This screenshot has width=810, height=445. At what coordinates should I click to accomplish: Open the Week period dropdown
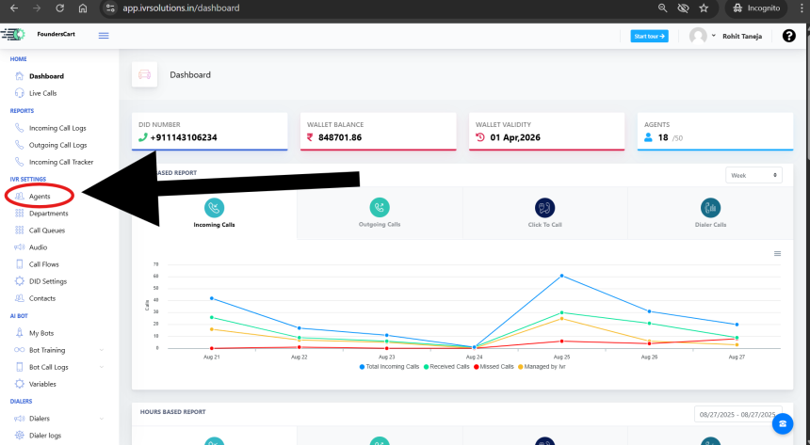[753, 175]
